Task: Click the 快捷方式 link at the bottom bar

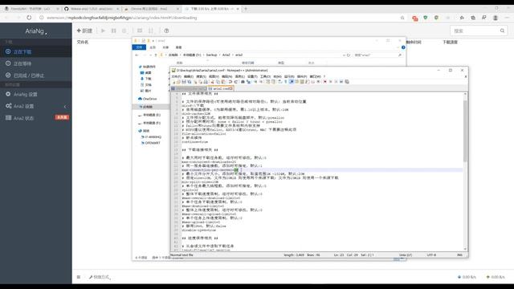Action: [x=100, y=277]
